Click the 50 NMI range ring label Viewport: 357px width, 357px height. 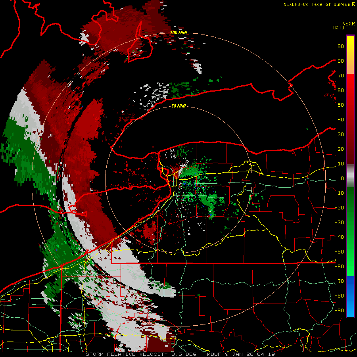pos(178,106)
